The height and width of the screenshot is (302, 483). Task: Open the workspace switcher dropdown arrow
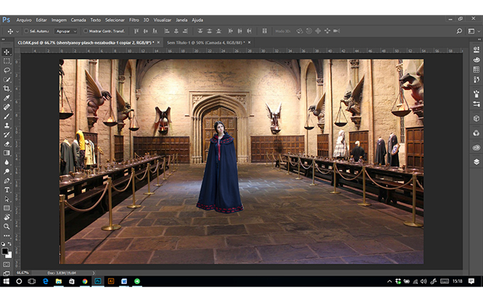[478, 31]
